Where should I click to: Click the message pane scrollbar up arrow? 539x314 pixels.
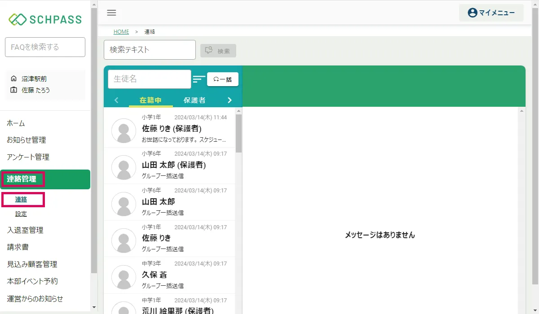click(522, 110)
